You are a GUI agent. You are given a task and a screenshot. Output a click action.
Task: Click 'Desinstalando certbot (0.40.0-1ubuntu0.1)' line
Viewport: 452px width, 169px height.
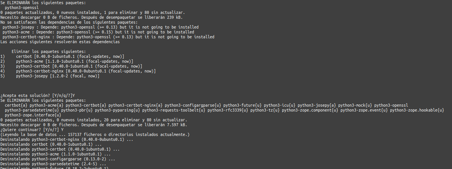click(x=51, y=144)
